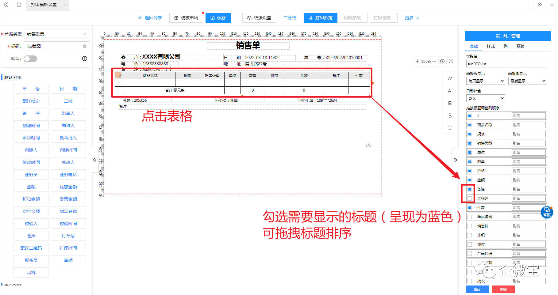Enter fullscreen using the expand icon
558x295 pixels.
[451, 61]
